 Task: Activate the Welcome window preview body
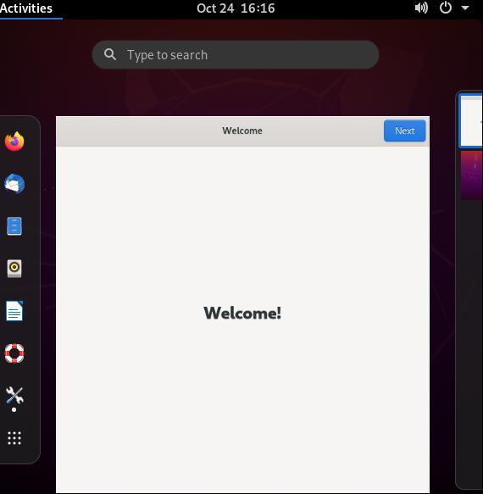coord(242,319)
